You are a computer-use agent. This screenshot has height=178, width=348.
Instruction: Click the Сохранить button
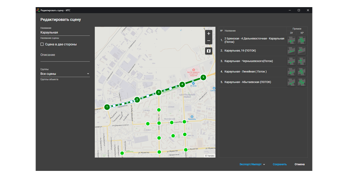[280, 164]
